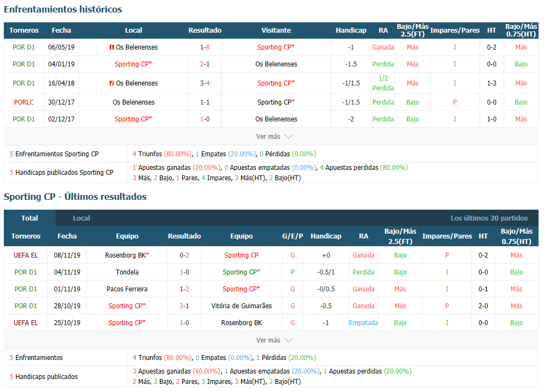Click "3 Apuestas ganadas (60.00%)" text
The image size is (550, 391).
[x=176, y=371]
